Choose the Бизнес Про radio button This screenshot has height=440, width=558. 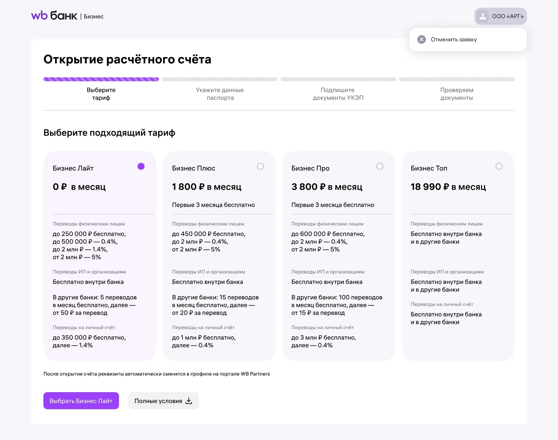pyautogui.click(x=380, y=166)
